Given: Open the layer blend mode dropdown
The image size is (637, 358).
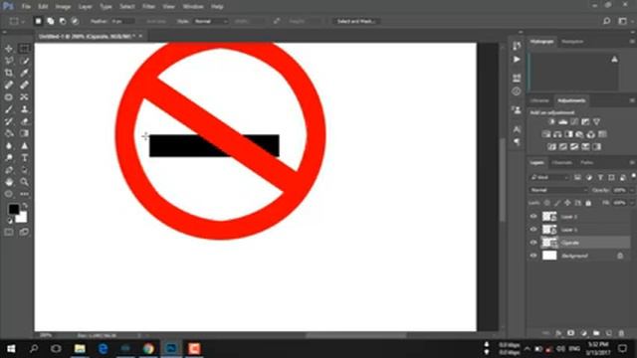Looking at the screenshot, I should (558, 190).
